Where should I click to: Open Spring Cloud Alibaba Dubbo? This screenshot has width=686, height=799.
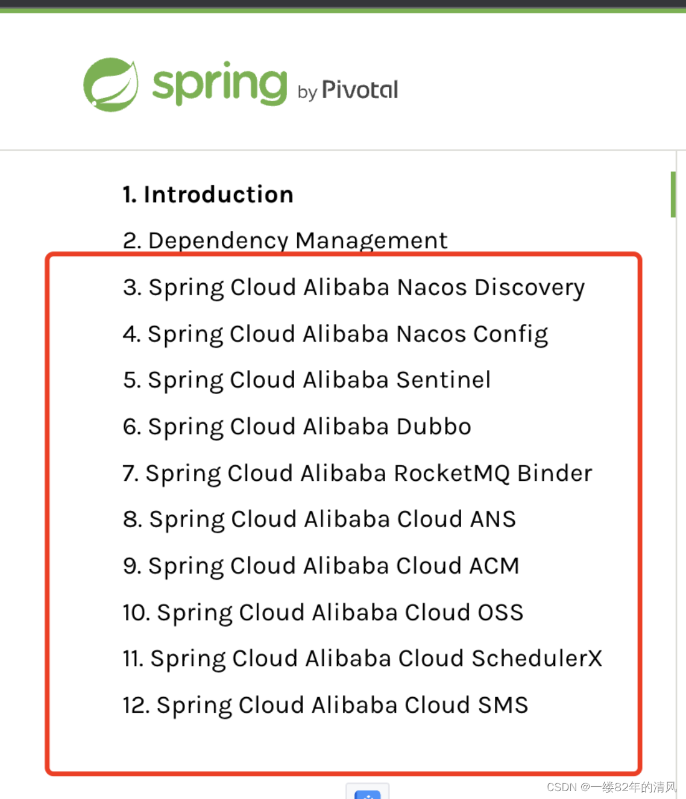click(296, 427)
